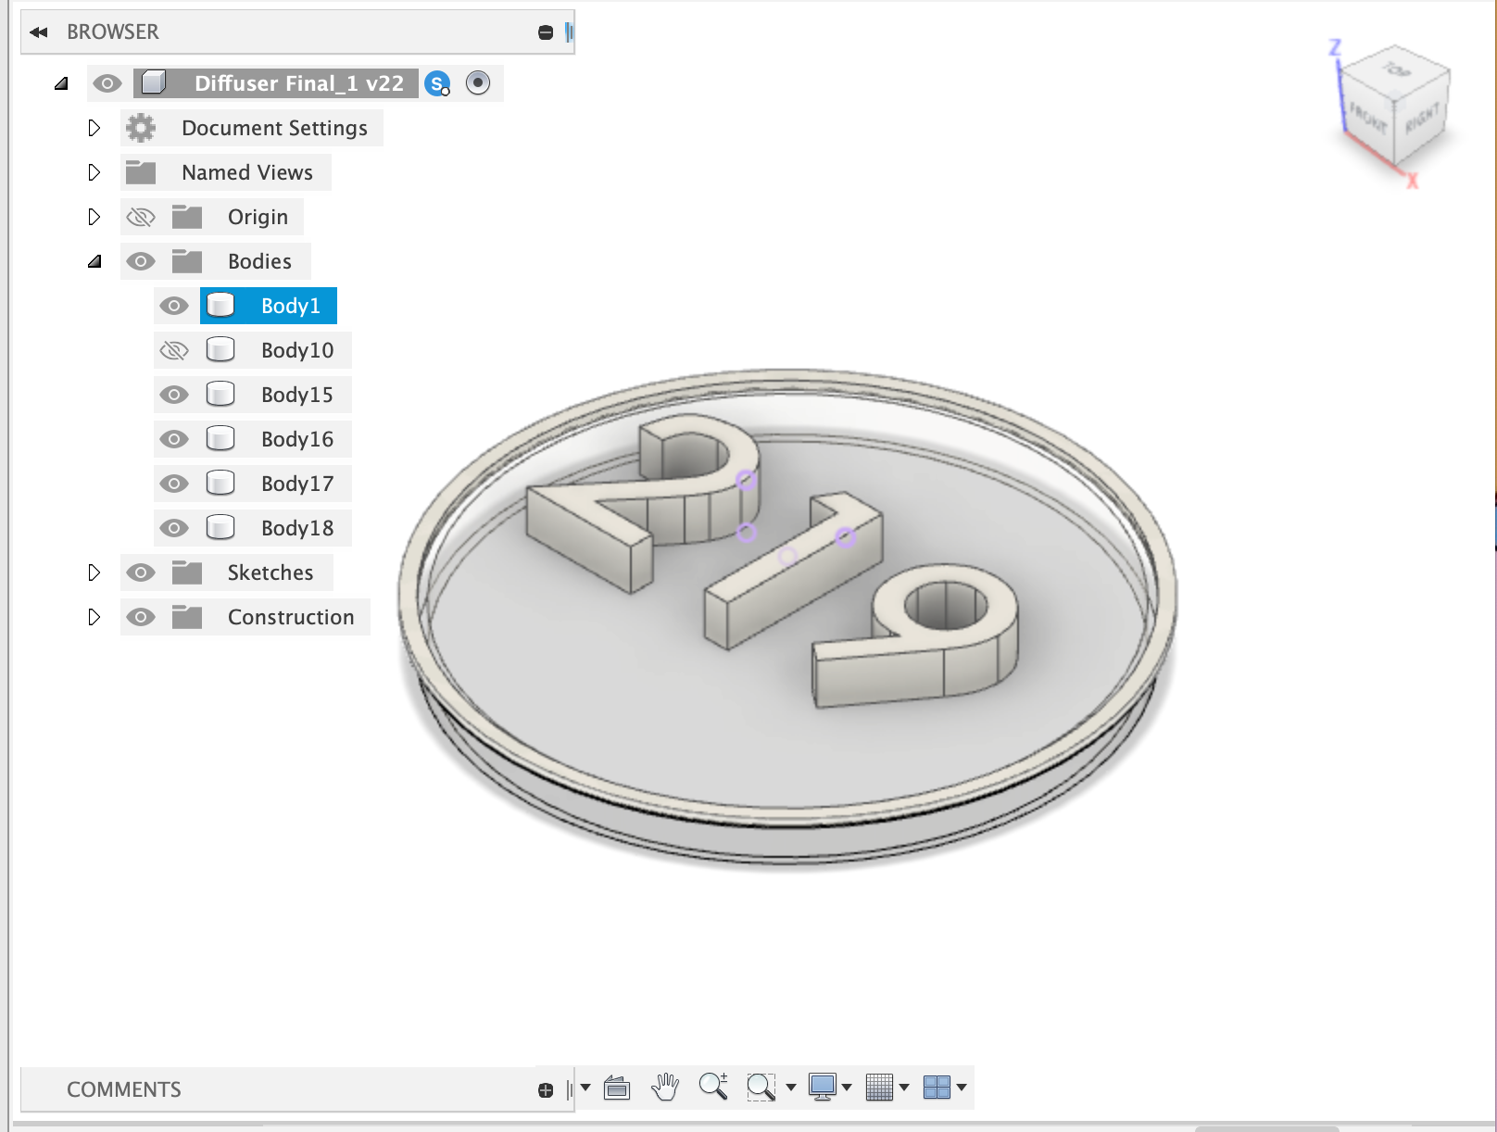Select Body15 label in the tree
The height and width of the screenshot is (1132, 1497).
tap(297, 395)
